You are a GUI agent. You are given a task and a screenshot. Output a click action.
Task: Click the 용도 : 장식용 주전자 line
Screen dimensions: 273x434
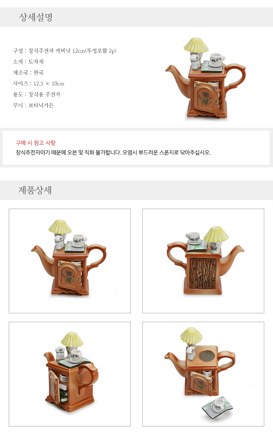point(37,94)
